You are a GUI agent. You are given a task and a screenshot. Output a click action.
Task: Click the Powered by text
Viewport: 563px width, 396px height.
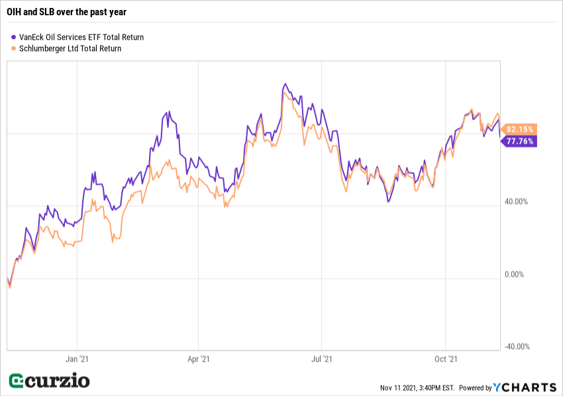click(474, 387)
